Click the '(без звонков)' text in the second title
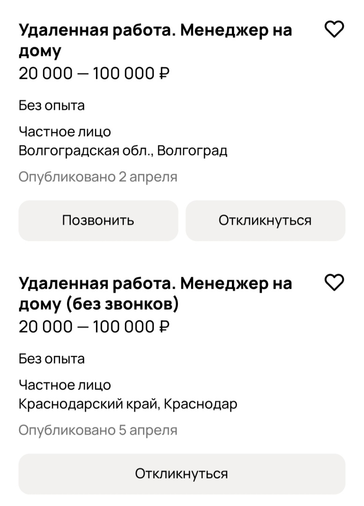Viewport: 364px width, 506px height. point(124,305)
